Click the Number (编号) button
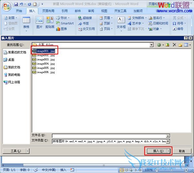The width and height of the screenshot is (194, 173). (178, 29)
